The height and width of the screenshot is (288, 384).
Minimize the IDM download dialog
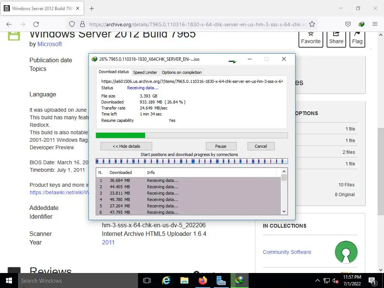[250, 59]
